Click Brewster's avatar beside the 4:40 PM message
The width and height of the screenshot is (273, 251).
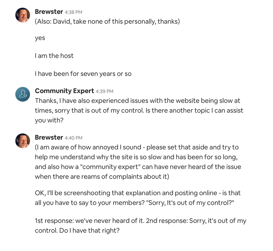pyautogui.click(x=23, y=141)
